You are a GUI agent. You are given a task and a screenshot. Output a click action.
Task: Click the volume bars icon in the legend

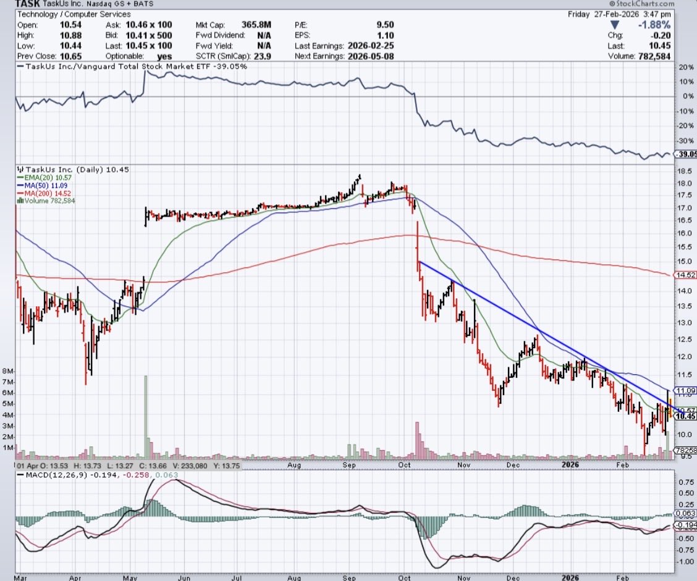coord(20,201)
